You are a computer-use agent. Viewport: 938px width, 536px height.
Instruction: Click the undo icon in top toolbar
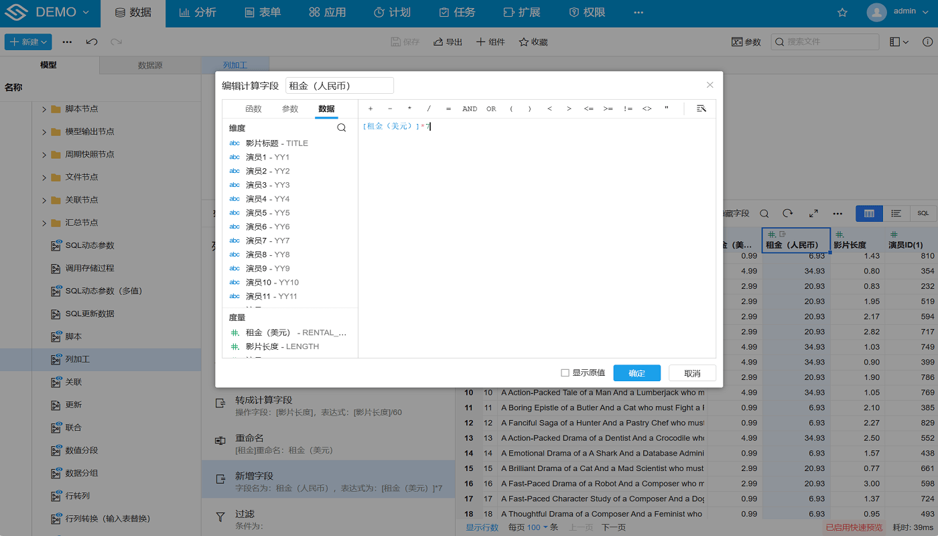coord(92,42)
